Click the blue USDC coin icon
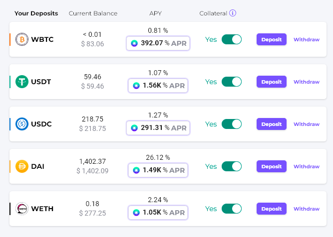Image resolution: width=333 pixels, height=237 pixels. [x=22, y=124]
